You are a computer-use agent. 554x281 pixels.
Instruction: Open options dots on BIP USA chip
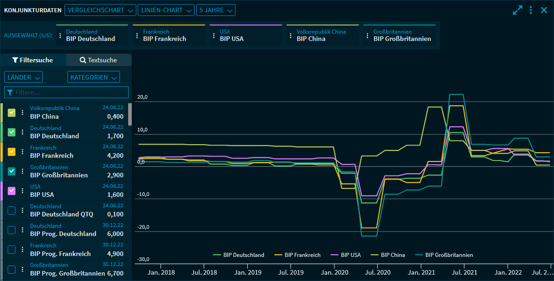point(214,35)
